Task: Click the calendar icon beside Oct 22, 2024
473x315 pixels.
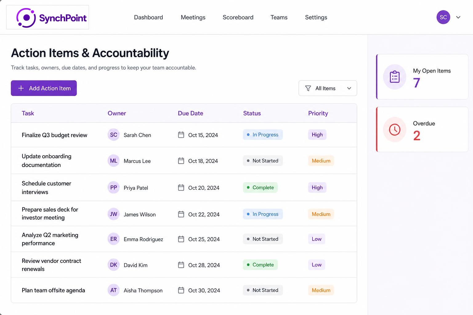Action: pos(181,214)
